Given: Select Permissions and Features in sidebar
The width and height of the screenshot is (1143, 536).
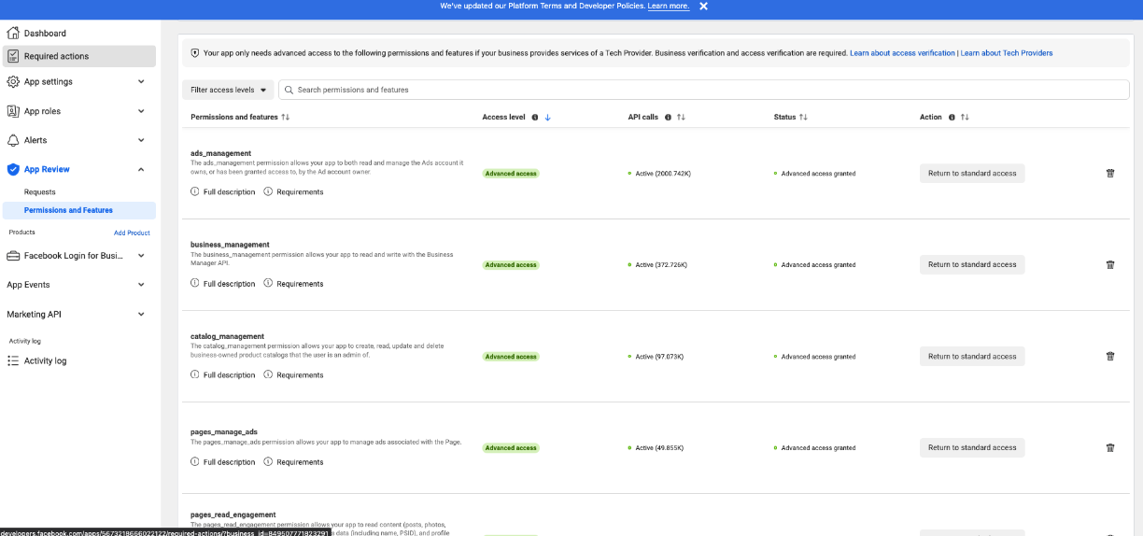Looking at the screenshot, I should (x=78, y=210).
